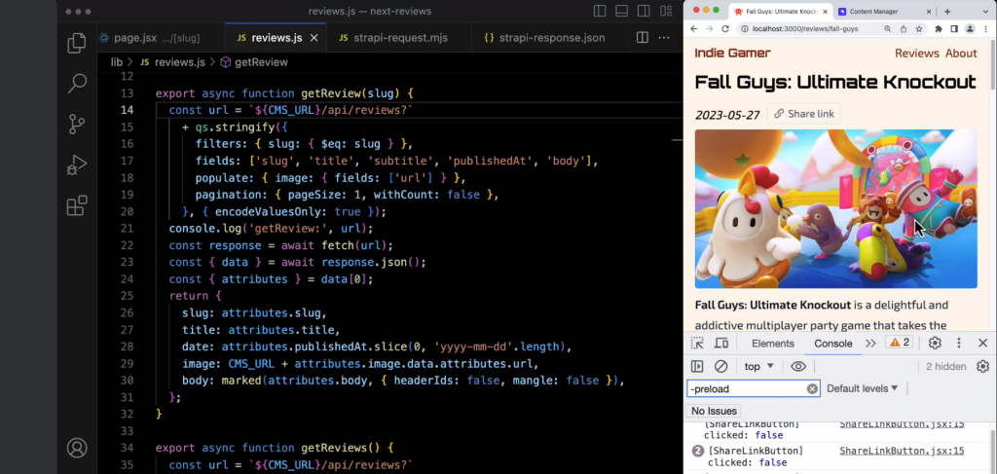Image resolution: width=997 pixels, height=474 pixels.
Task: Click the share icon in address bar
Action: pyautogui.click(x=904, y=28)
